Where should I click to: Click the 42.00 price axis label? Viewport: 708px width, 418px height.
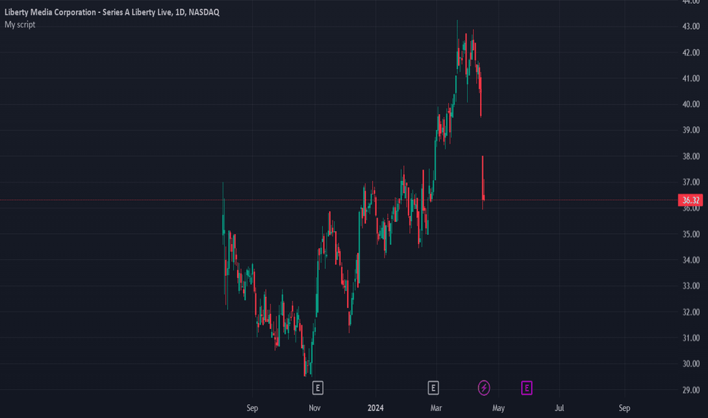(691, 52)
